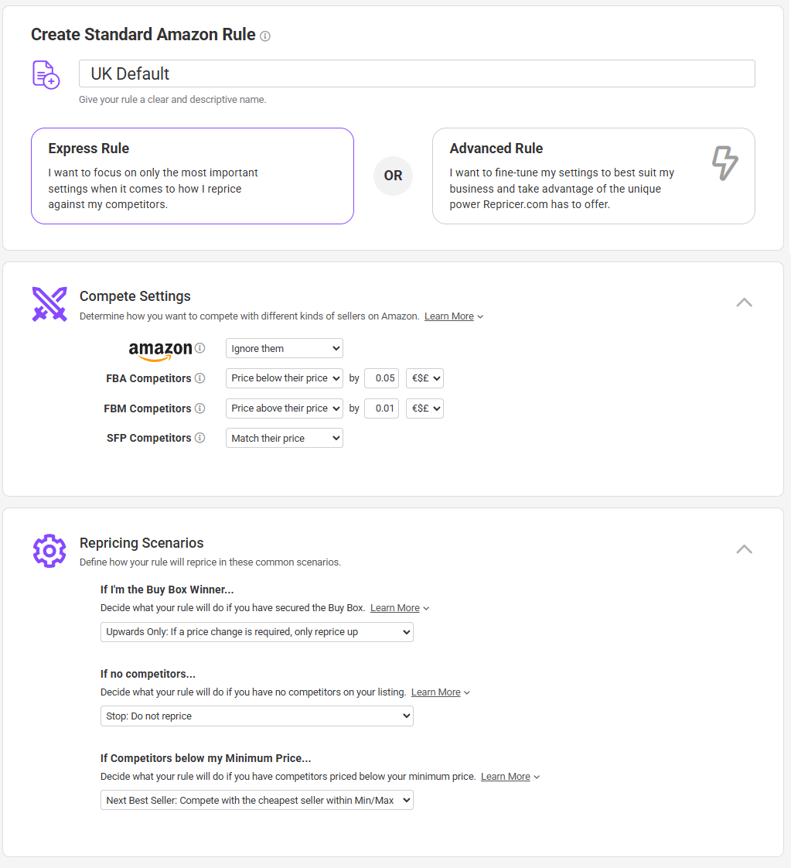Open the FBA 'Price below their price' dropdown
The image size is (791, 868).
284,378
